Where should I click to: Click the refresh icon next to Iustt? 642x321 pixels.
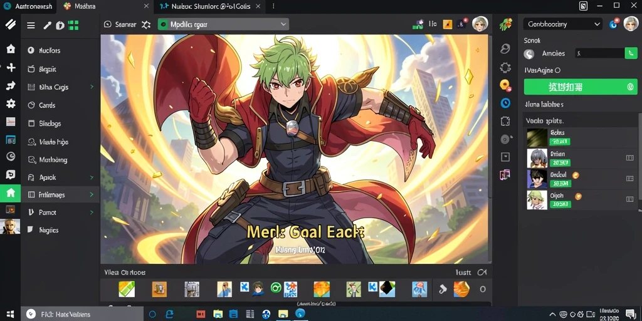(482, 272)
